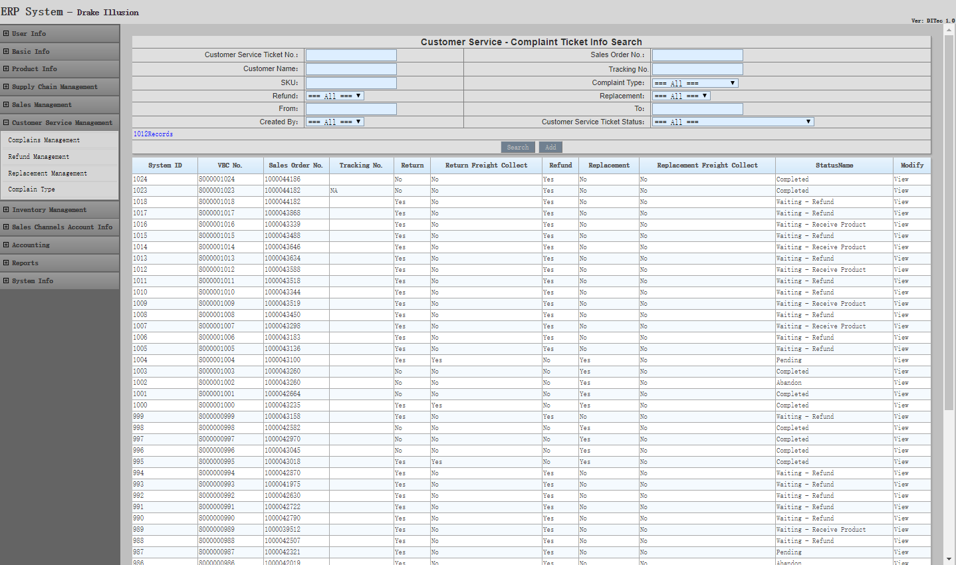Click the Search button
This screenshot has width=956, height=565.
[x=518, y=148]
